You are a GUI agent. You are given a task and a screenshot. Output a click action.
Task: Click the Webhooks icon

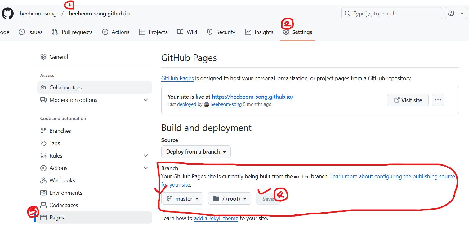pyautogui.click(x=43, y=180)
